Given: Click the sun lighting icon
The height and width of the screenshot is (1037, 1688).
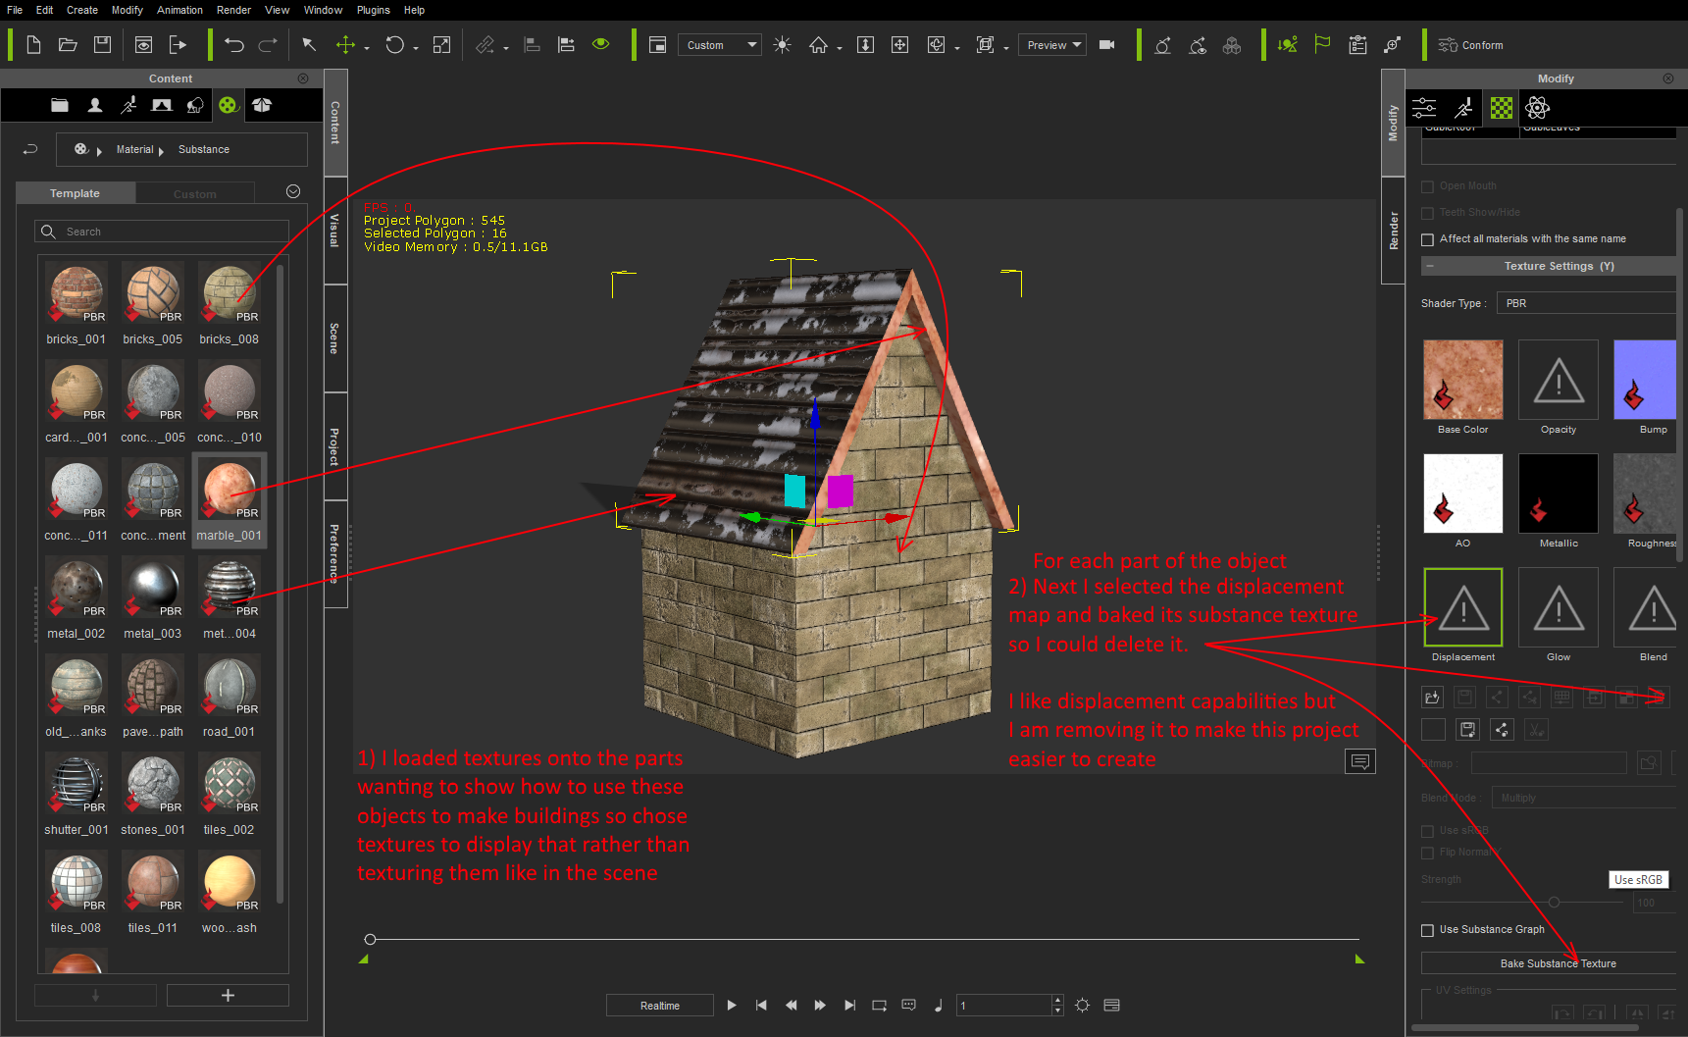Looking at the screenshot, I should pyautogui.click(x=782, y=45).
